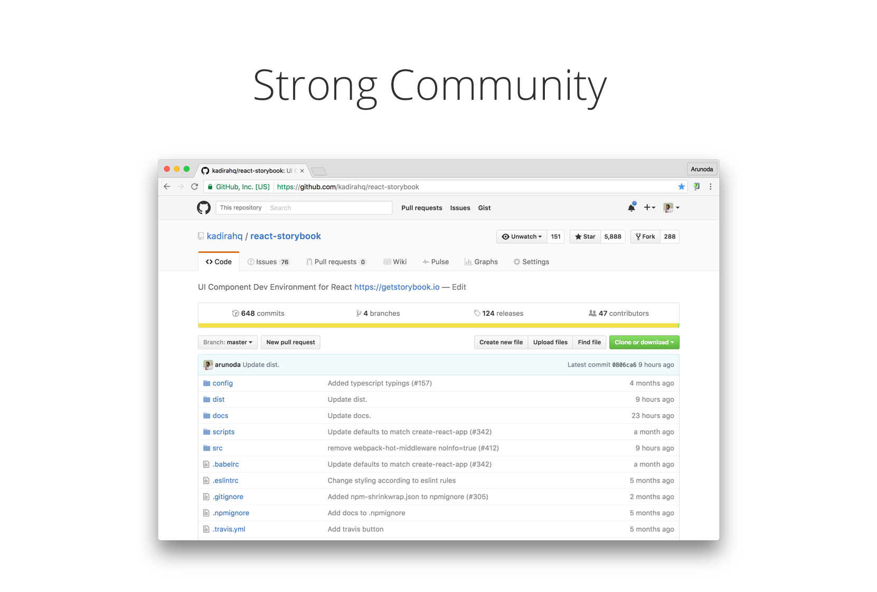This screenshot has height=592, width=877.
Task: Open the Pulse tab
Action: [436, 262]
